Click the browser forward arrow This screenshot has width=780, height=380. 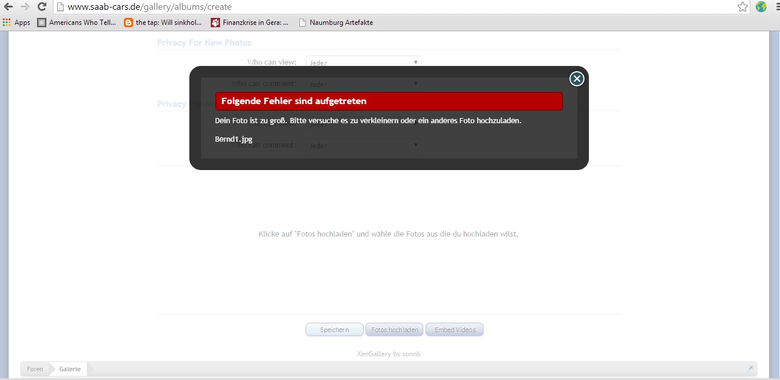pyautogui.click(x=25, y=7)
